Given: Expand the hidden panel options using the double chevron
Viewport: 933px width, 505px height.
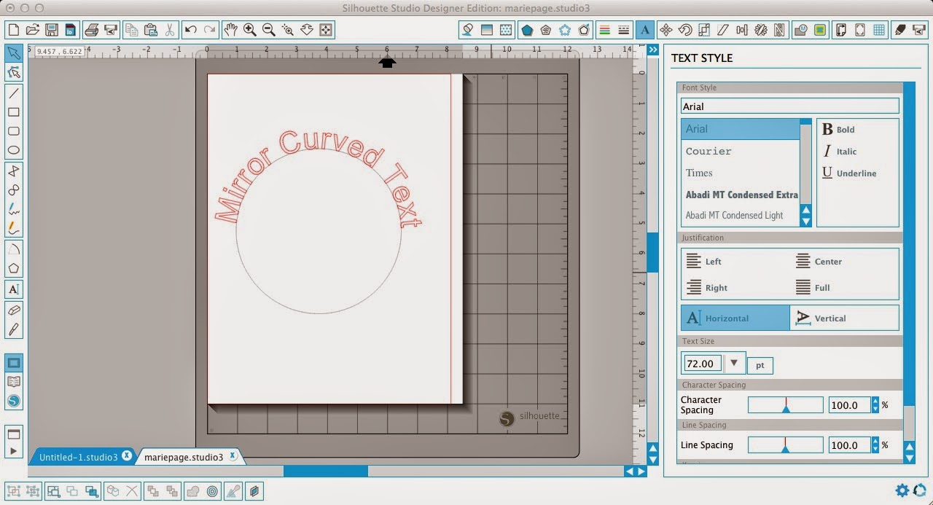Looking at the screenshot, I should point(652,50).
